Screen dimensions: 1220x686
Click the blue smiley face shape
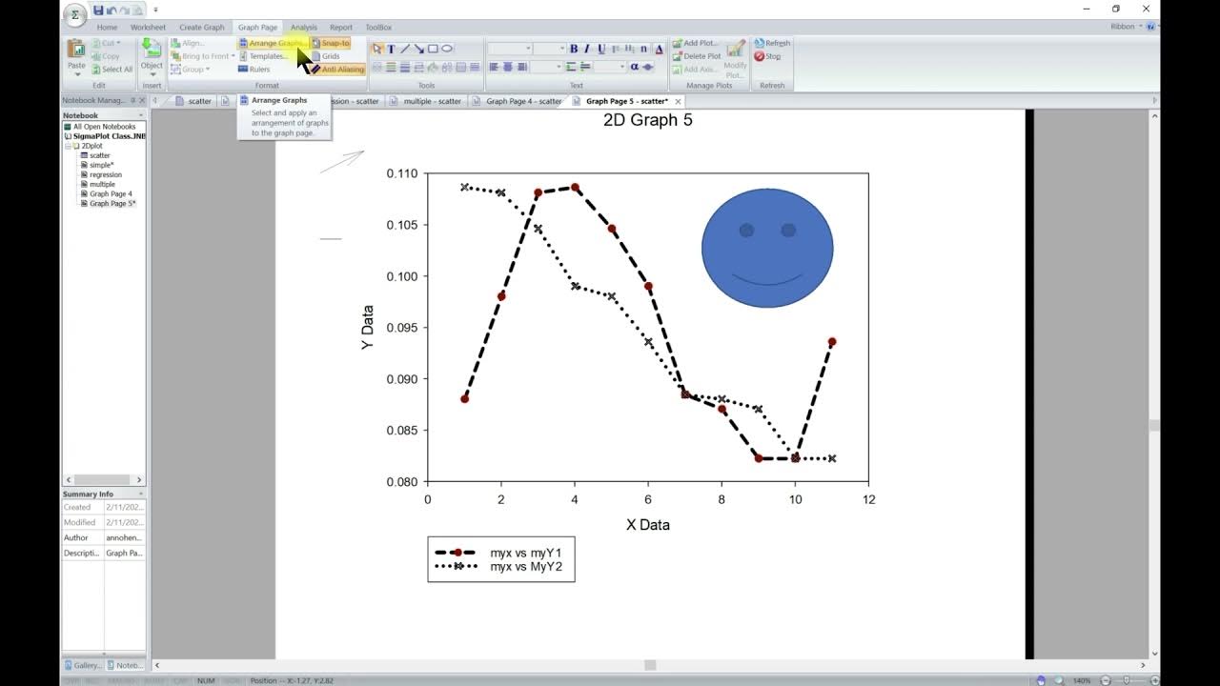767,248
